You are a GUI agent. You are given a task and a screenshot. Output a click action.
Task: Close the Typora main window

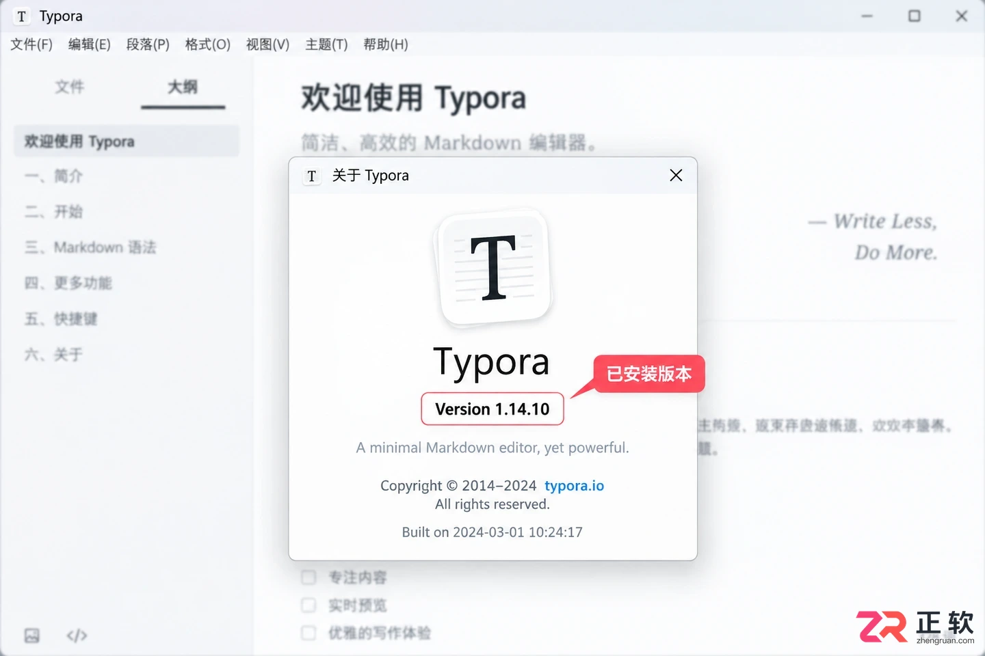coord(962,16)
